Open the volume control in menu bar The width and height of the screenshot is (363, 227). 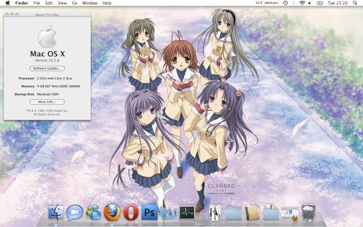(x=311, y=3)
